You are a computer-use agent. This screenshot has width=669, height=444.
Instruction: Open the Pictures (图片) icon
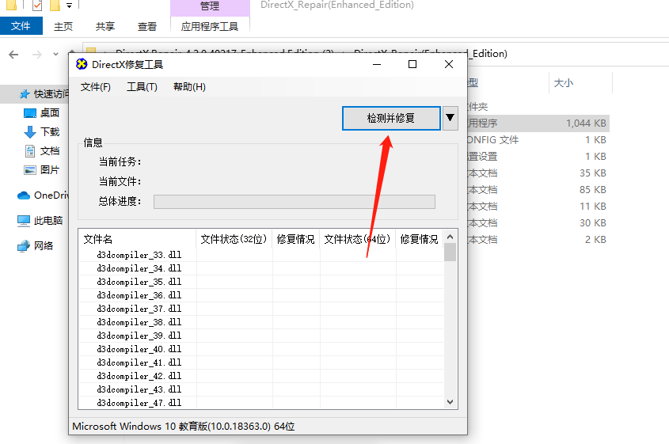point(30,170)
